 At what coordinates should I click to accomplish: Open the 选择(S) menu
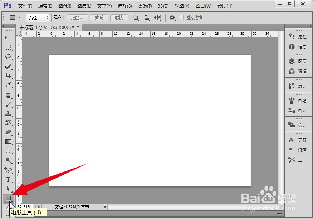124,6
